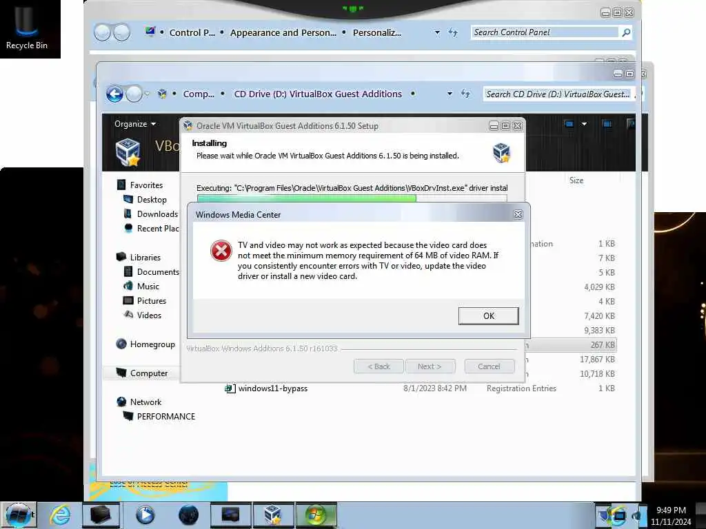Open Music library

148,286
